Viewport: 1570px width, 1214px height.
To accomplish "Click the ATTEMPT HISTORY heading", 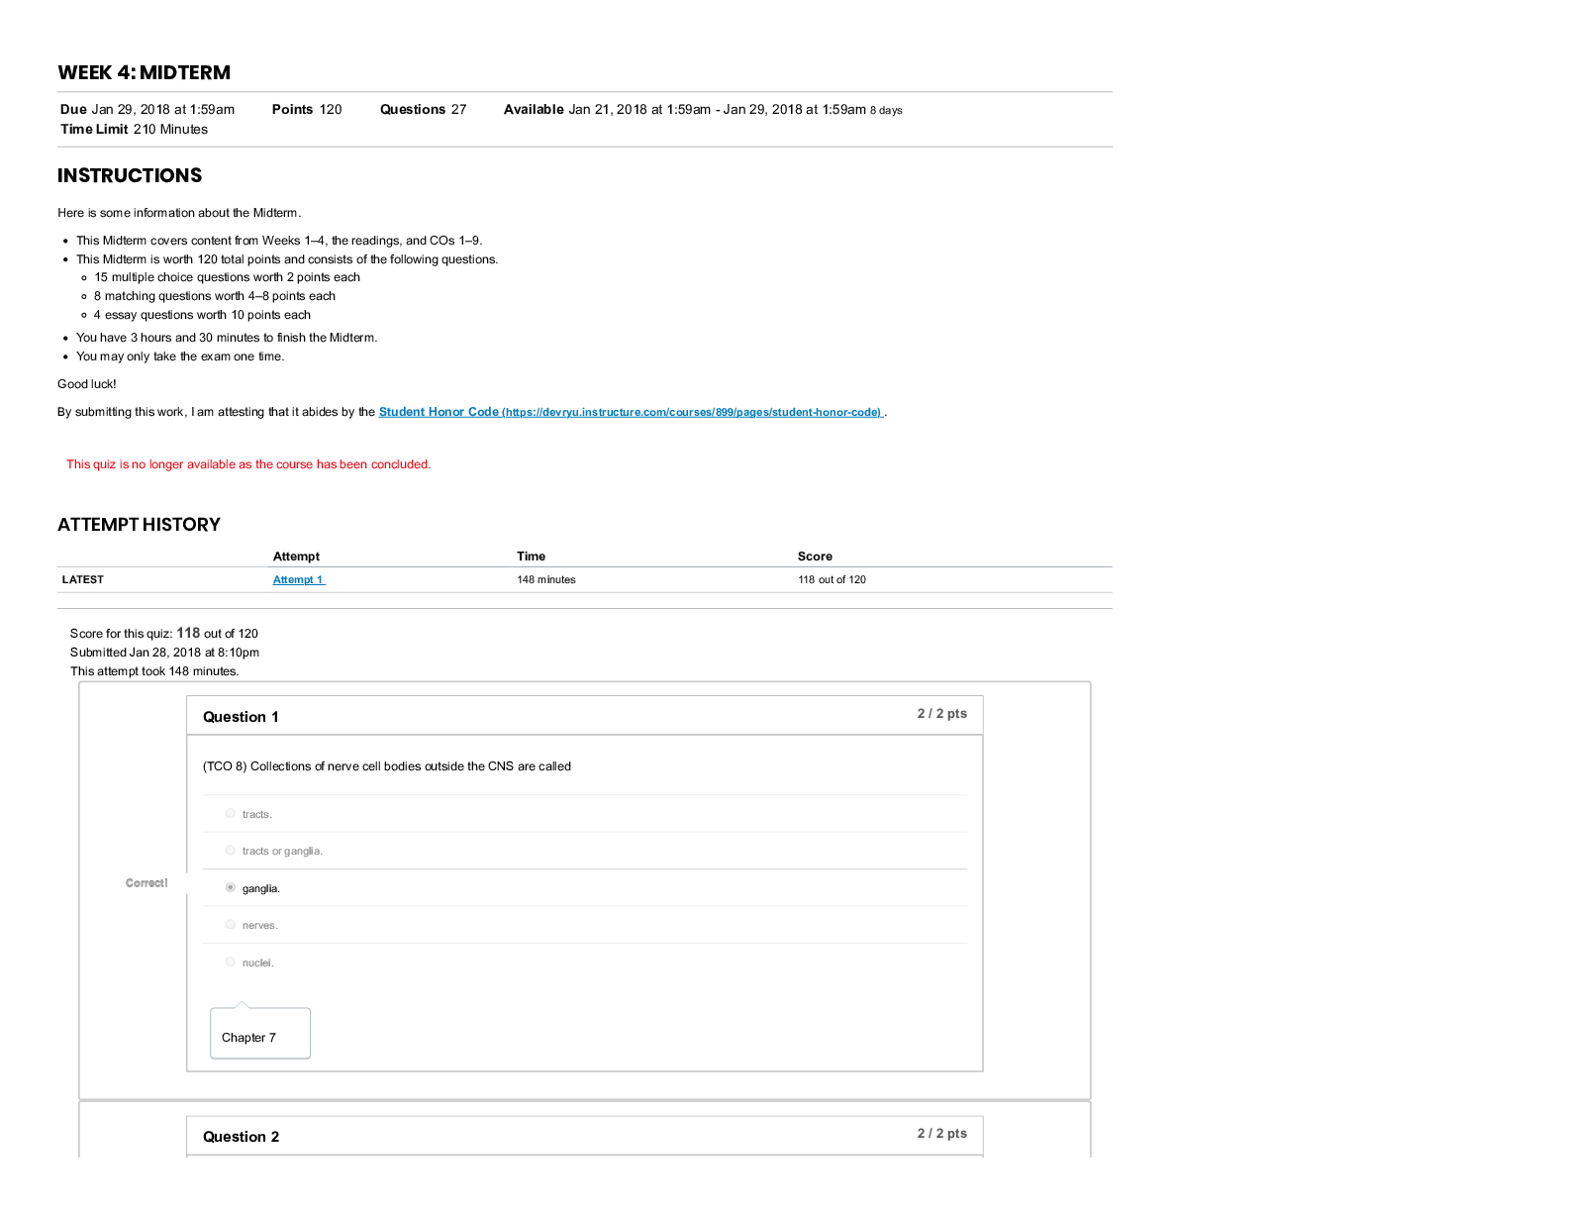I will tap(139, 525).
